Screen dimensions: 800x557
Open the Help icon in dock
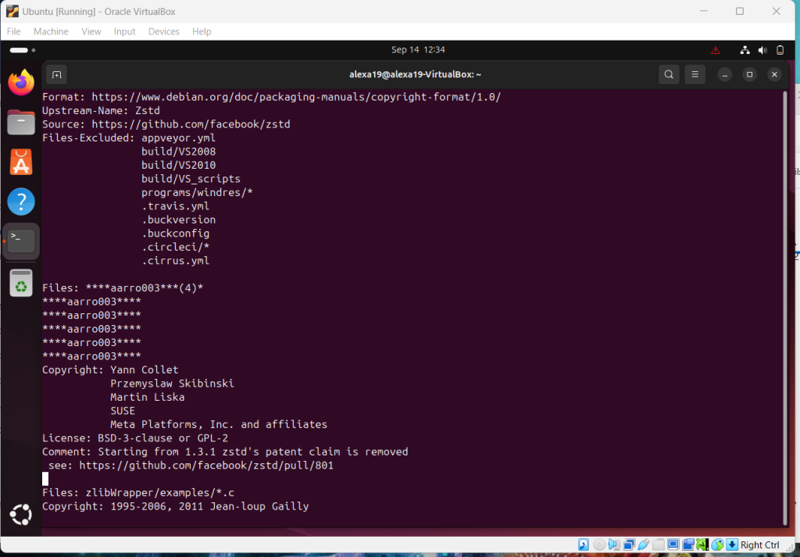[21, 202]
